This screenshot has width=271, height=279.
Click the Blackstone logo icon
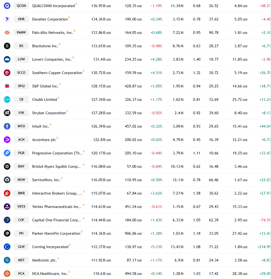[x=7, y=46]
